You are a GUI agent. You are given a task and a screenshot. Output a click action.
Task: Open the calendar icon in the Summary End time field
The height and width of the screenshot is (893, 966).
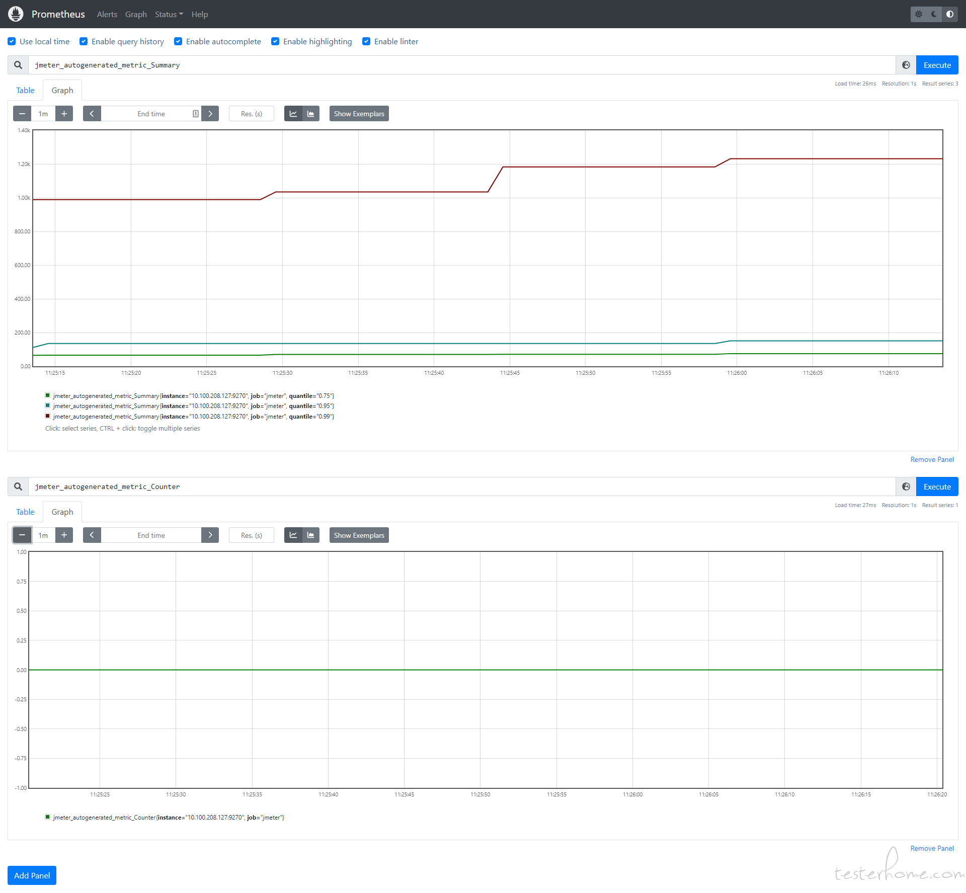click(x=195, y=114)
